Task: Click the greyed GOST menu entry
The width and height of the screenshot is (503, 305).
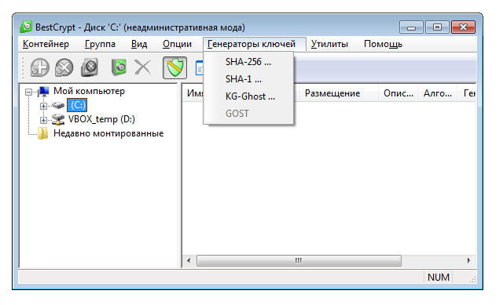Action: tap(248, 114)
